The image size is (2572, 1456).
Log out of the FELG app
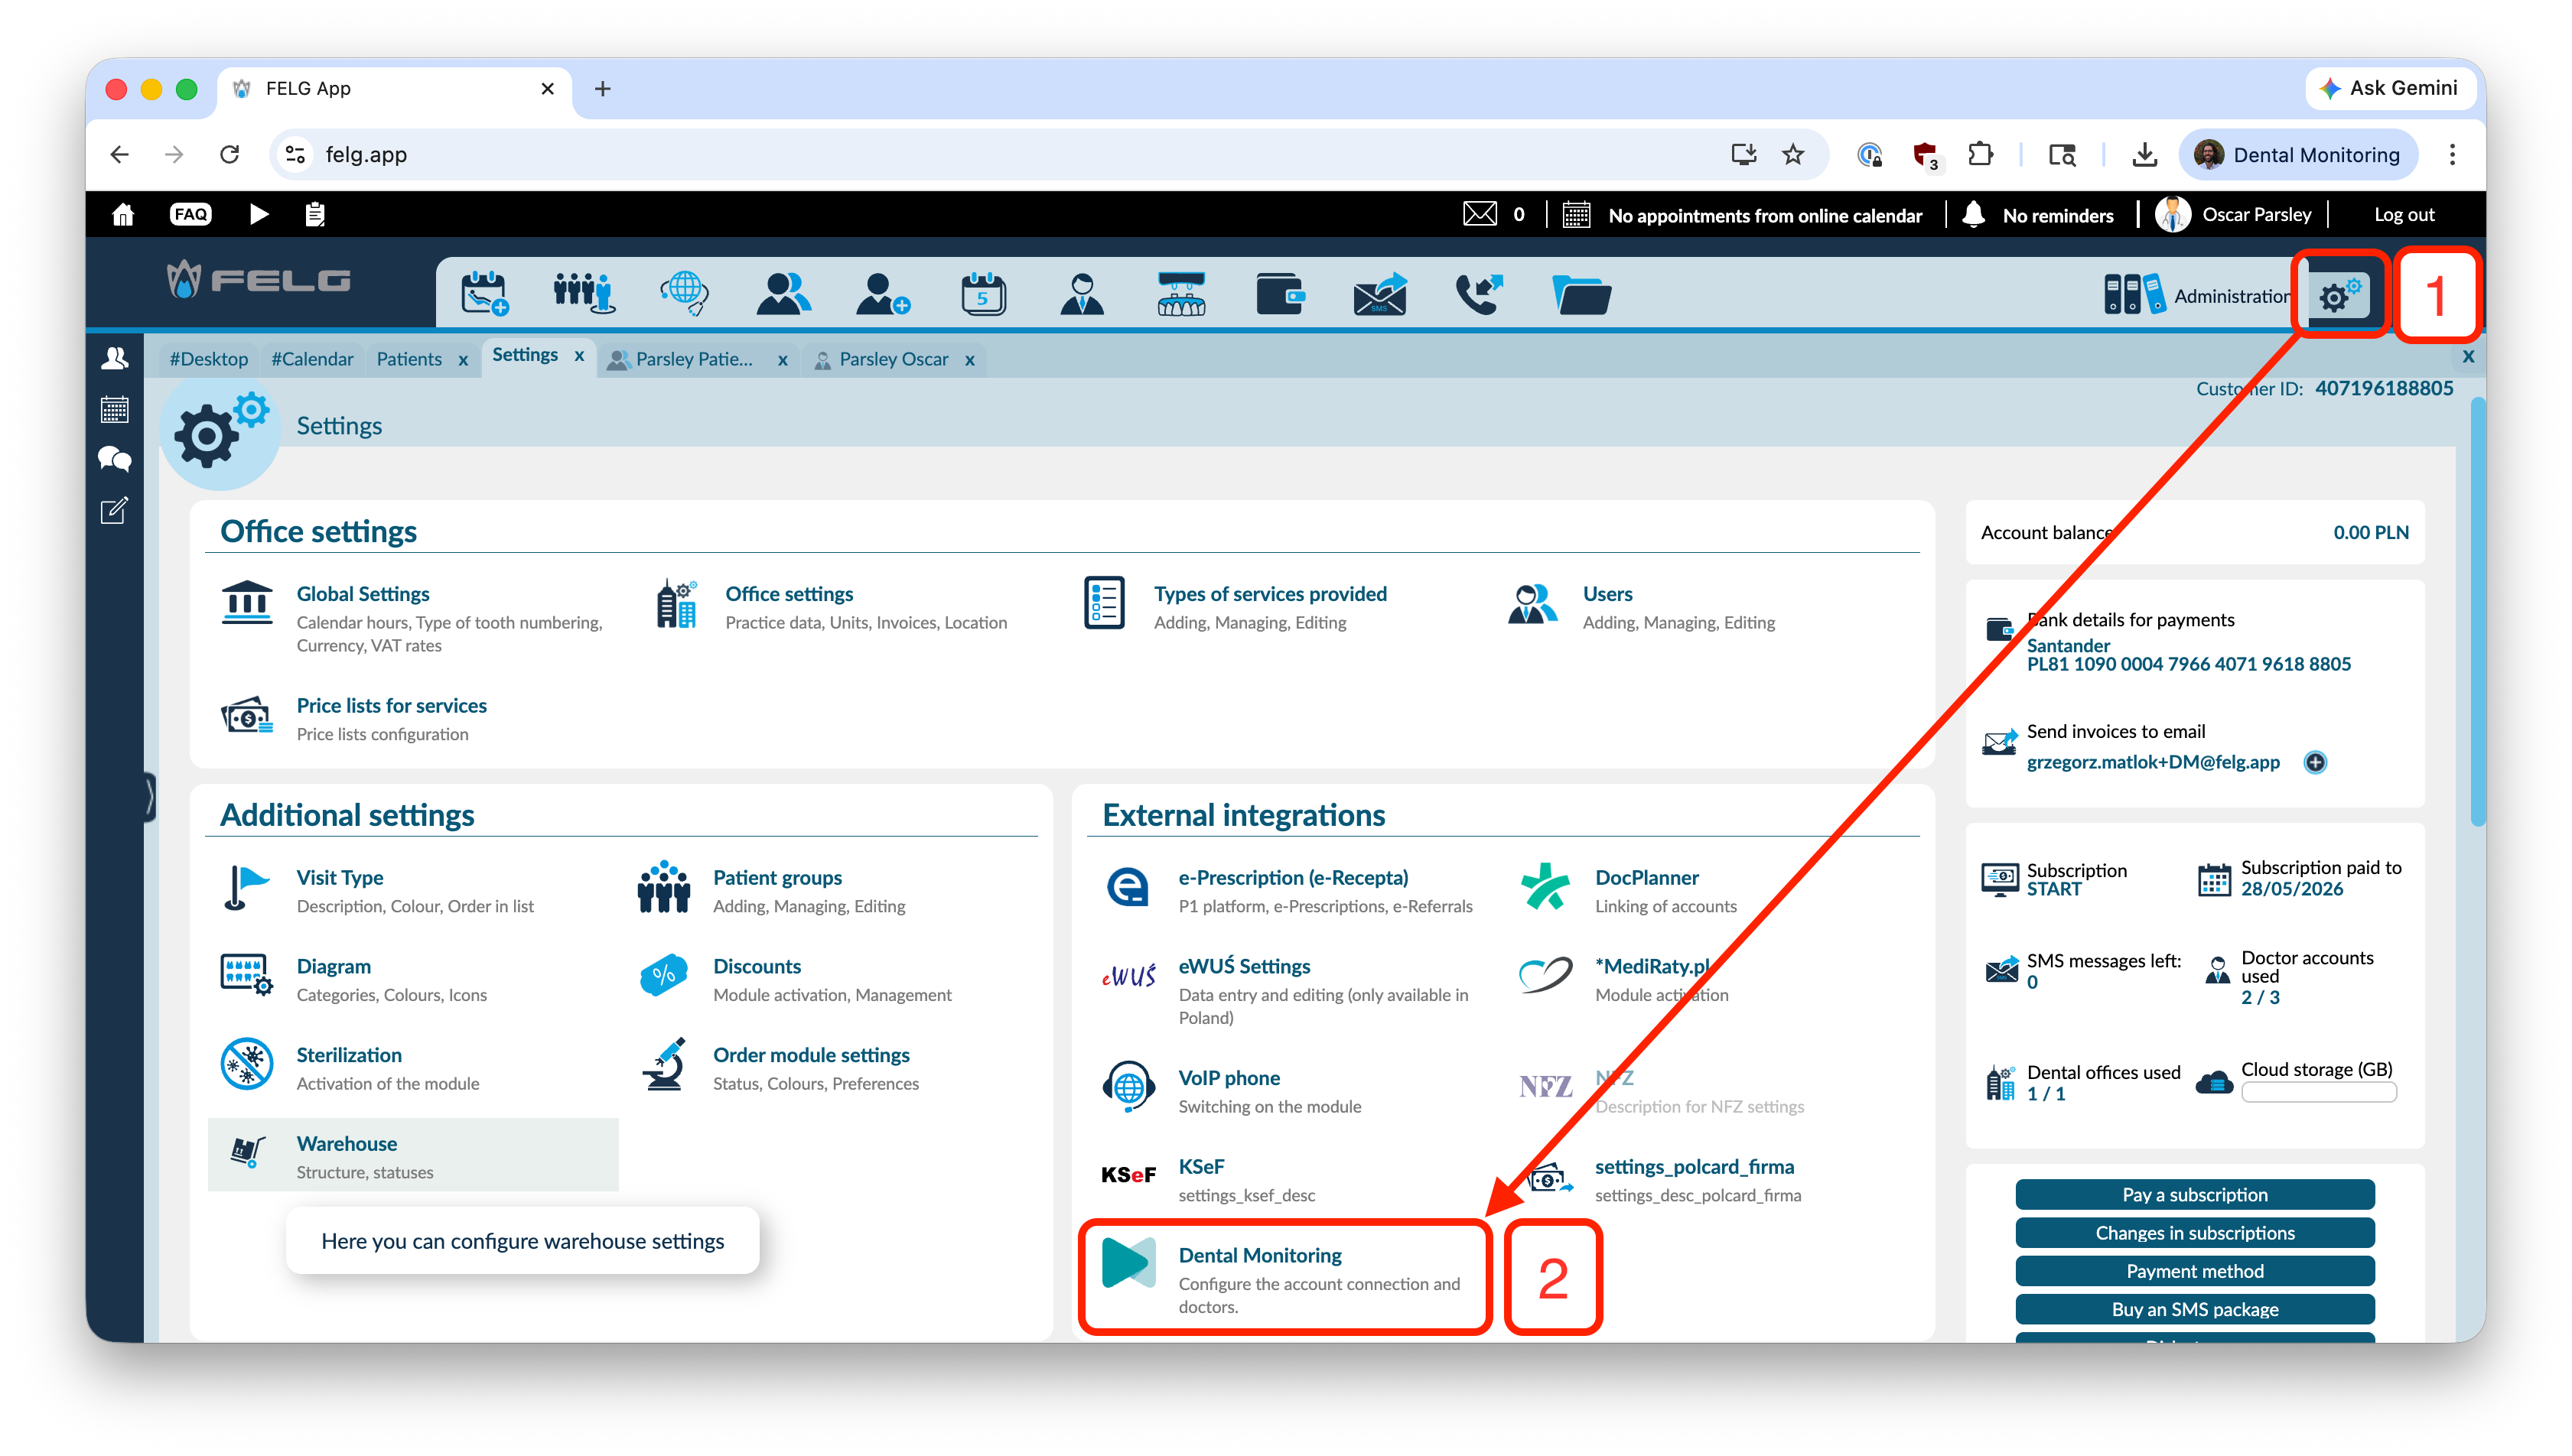point(2404,214)
